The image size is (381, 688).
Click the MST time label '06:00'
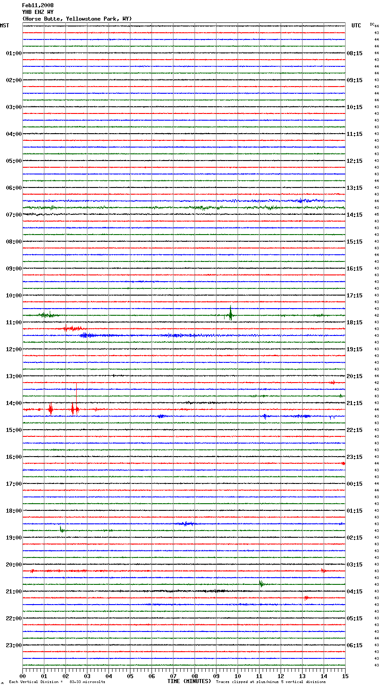click(x=14, y=188)
